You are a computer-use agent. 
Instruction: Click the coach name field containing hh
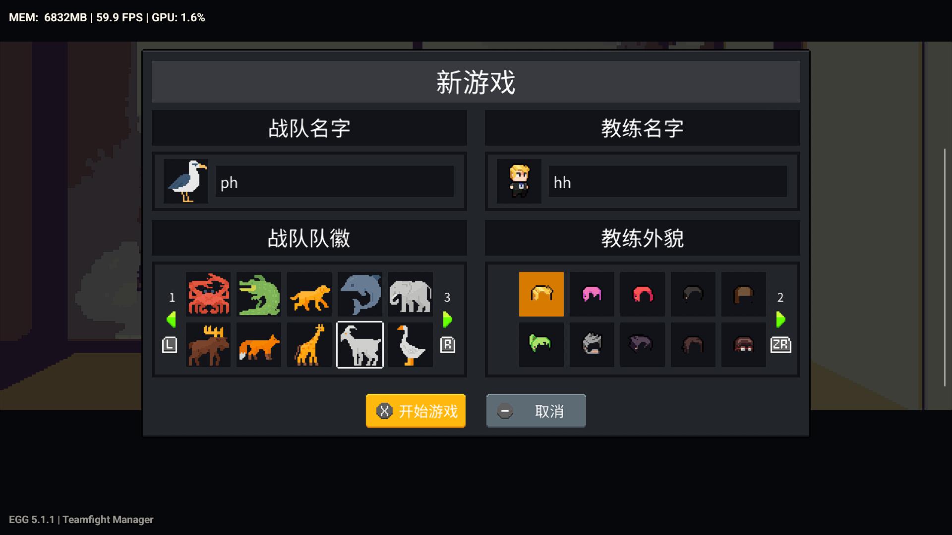667,182
